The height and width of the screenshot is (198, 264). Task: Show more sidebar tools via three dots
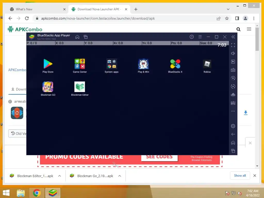tap(233, 111)
